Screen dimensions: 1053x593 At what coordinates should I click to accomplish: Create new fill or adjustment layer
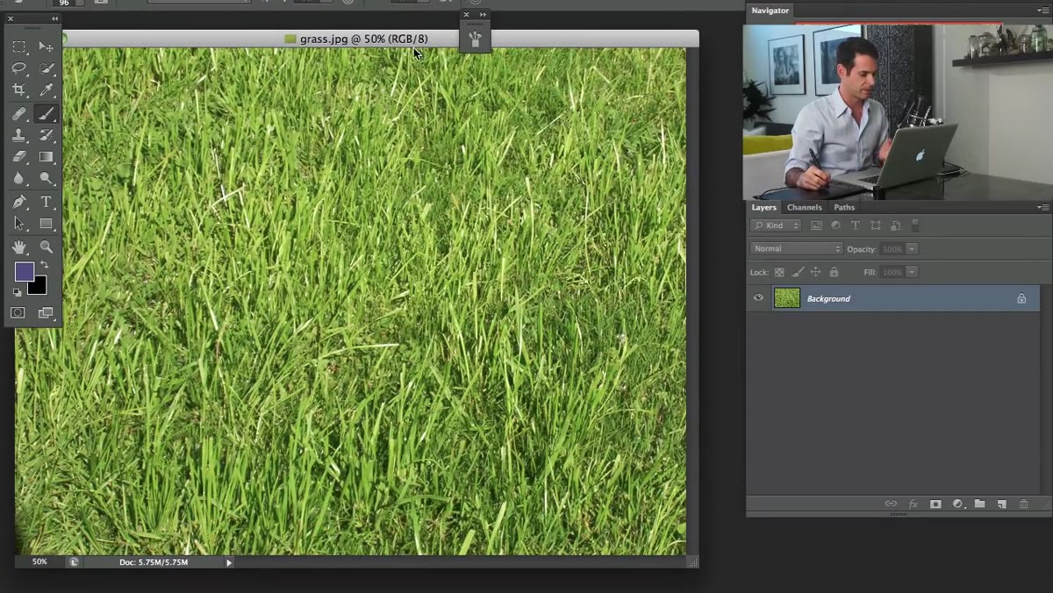(x=957, y=504)
